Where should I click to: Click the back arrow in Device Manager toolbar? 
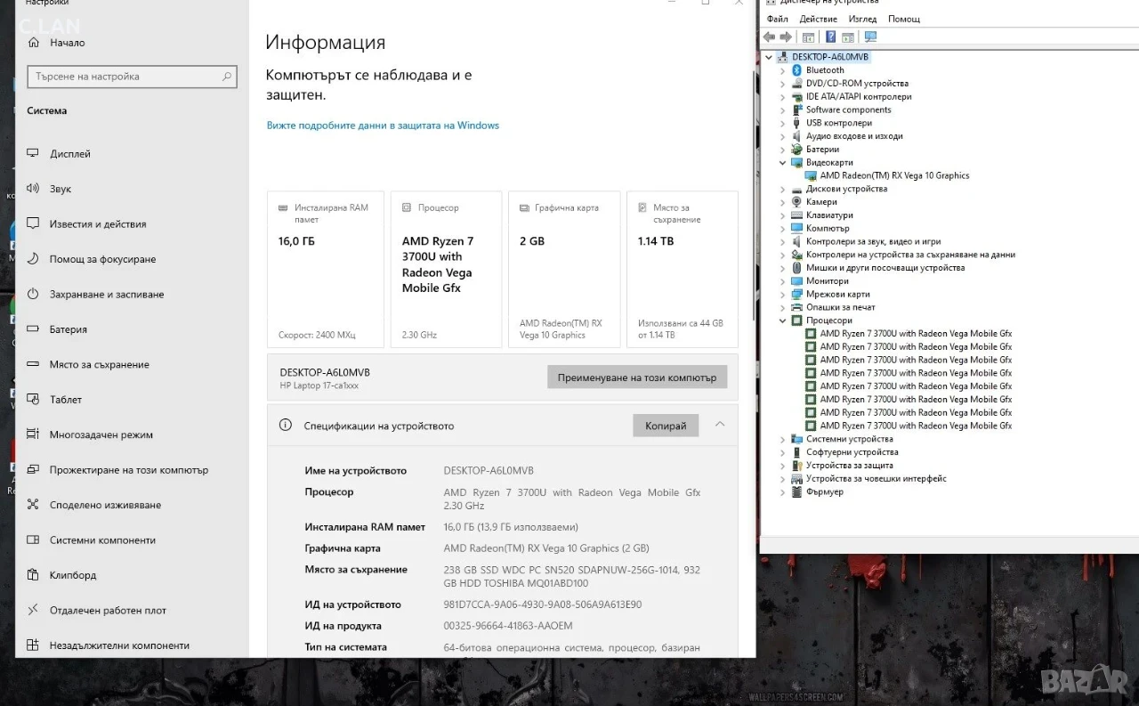(x=770, y=37)
